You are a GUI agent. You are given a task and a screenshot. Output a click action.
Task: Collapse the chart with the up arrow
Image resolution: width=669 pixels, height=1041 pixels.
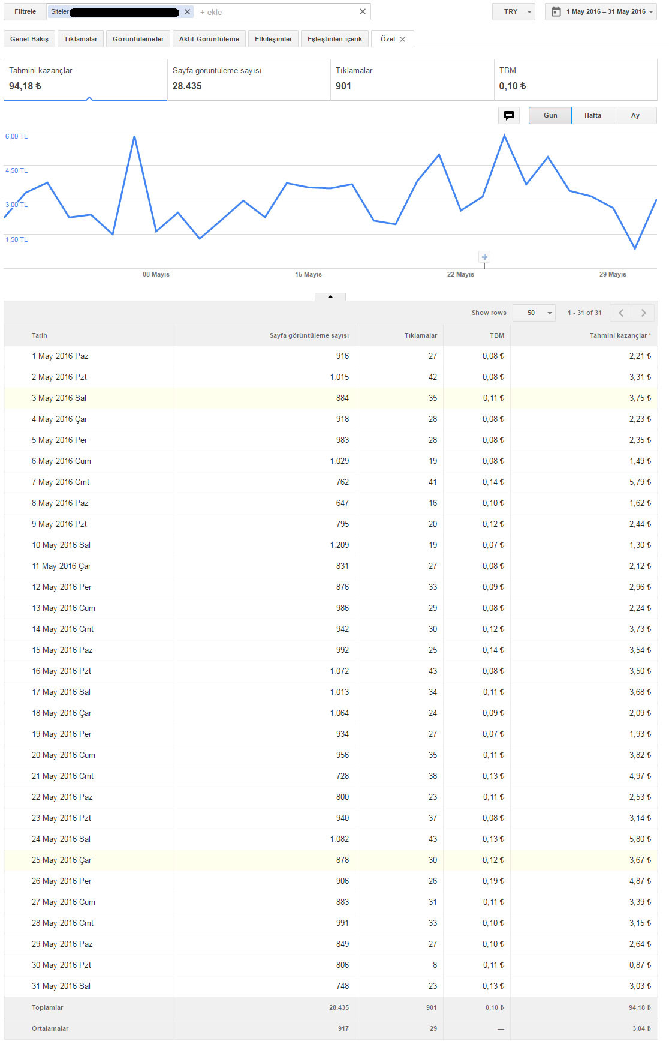(330, 296)
